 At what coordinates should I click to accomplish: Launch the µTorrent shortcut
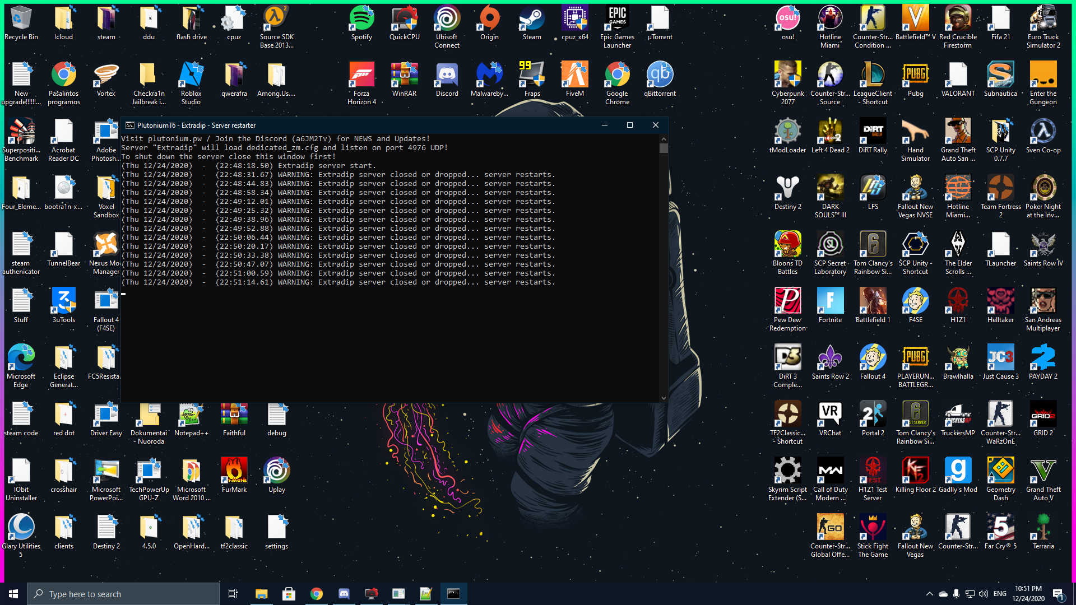(660, 24)
